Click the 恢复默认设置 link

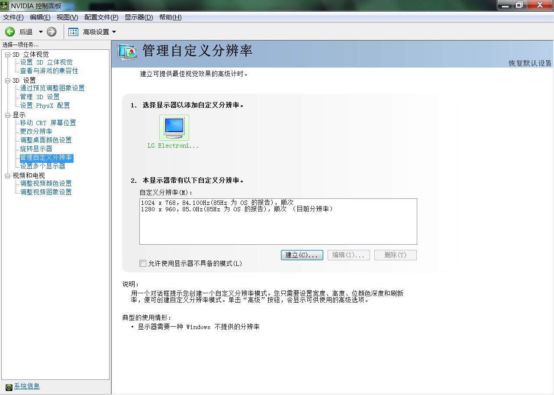point(530,63)
